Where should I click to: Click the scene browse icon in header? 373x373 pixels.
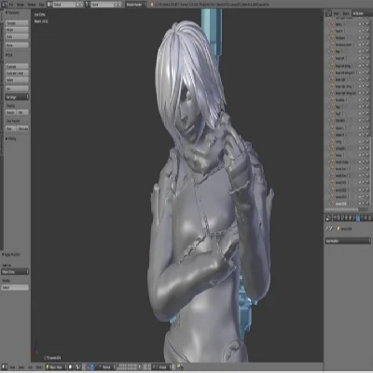click(x=88, y=5)
